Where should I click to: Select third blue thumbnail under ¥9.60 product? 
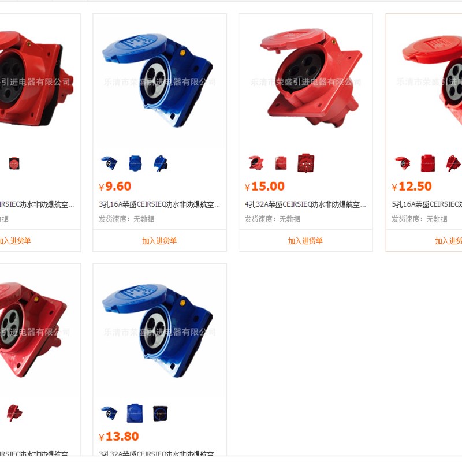(161, 163)
